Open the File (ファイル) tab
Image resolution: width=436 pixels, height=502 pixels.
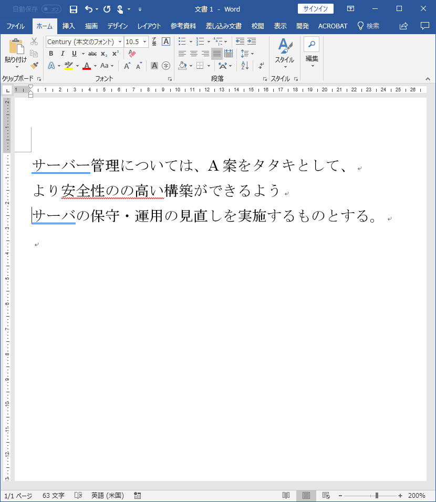click(15, 26)
